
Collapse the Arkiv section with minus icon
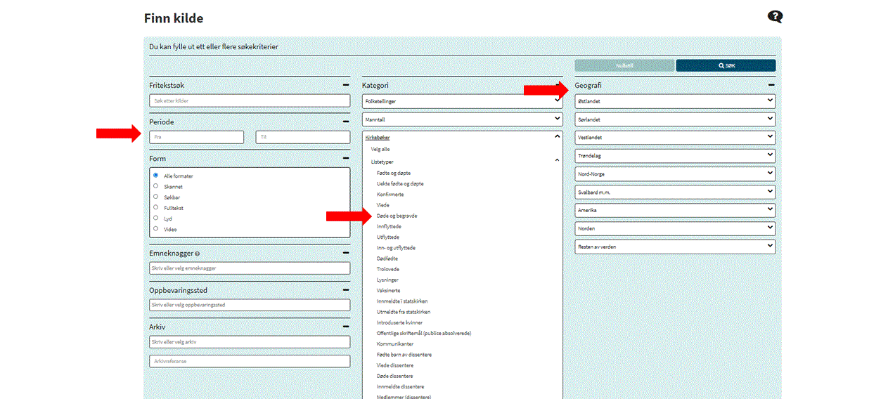(x=345, y=327)
